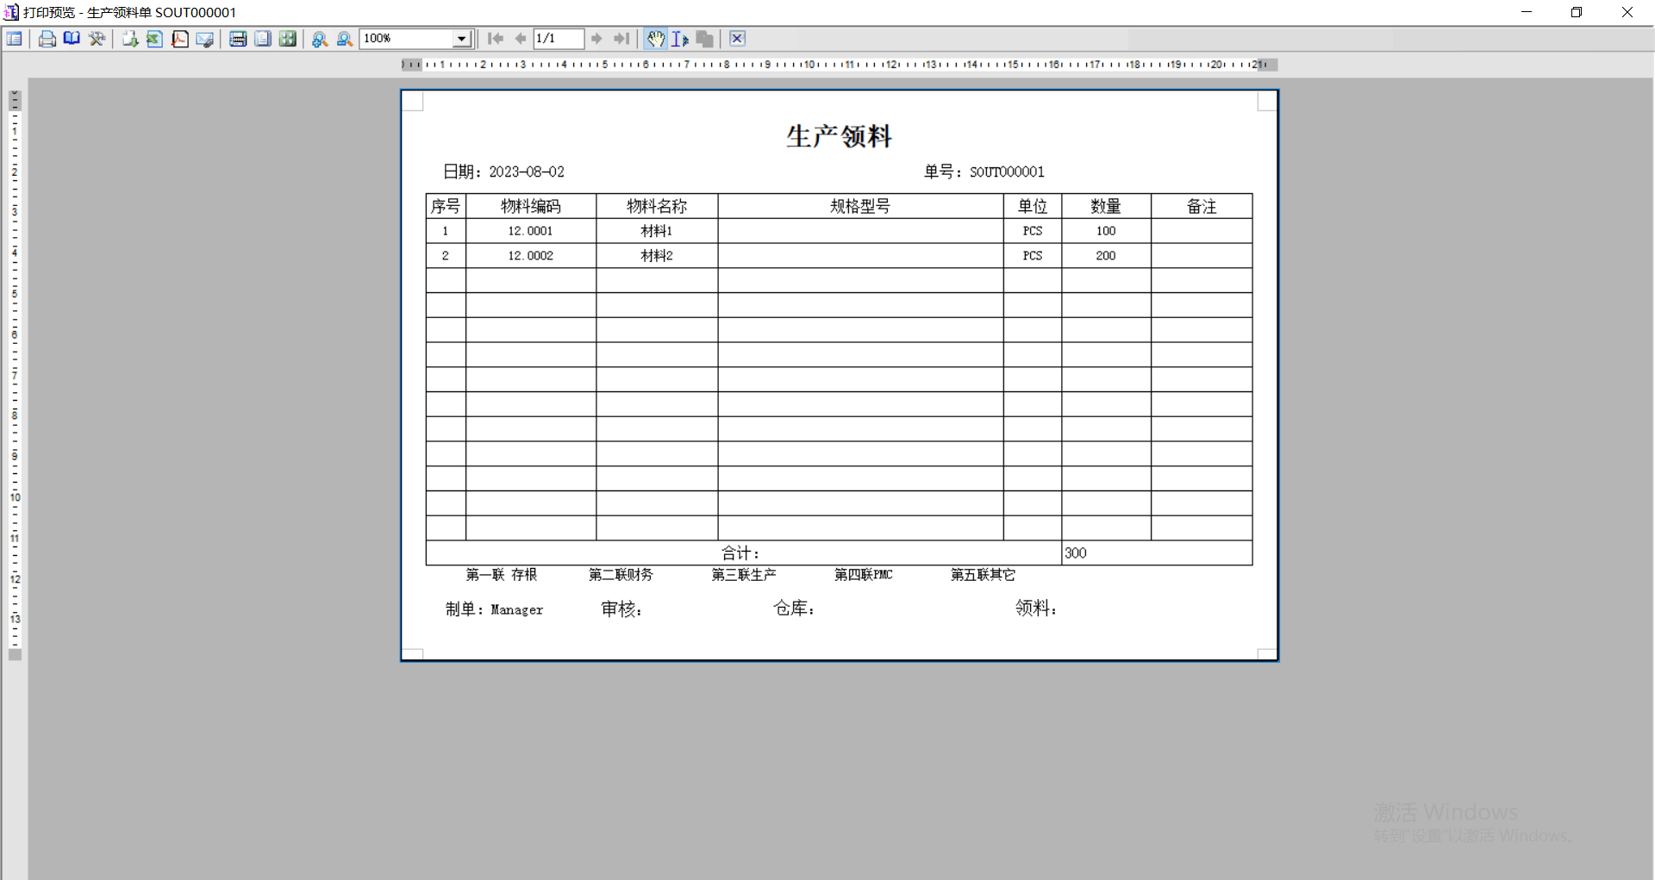The height and width of the screenshot is (880, 1655).
Task: Toggle the hand pan tool
Action: click(x=656, y=39)
